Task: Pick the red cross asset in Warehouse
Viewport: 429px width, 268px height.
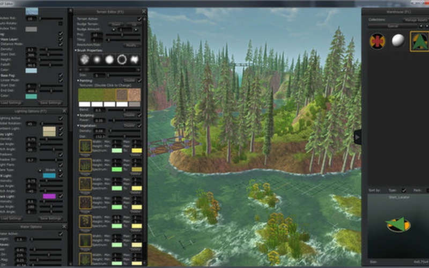Action: 378,41
